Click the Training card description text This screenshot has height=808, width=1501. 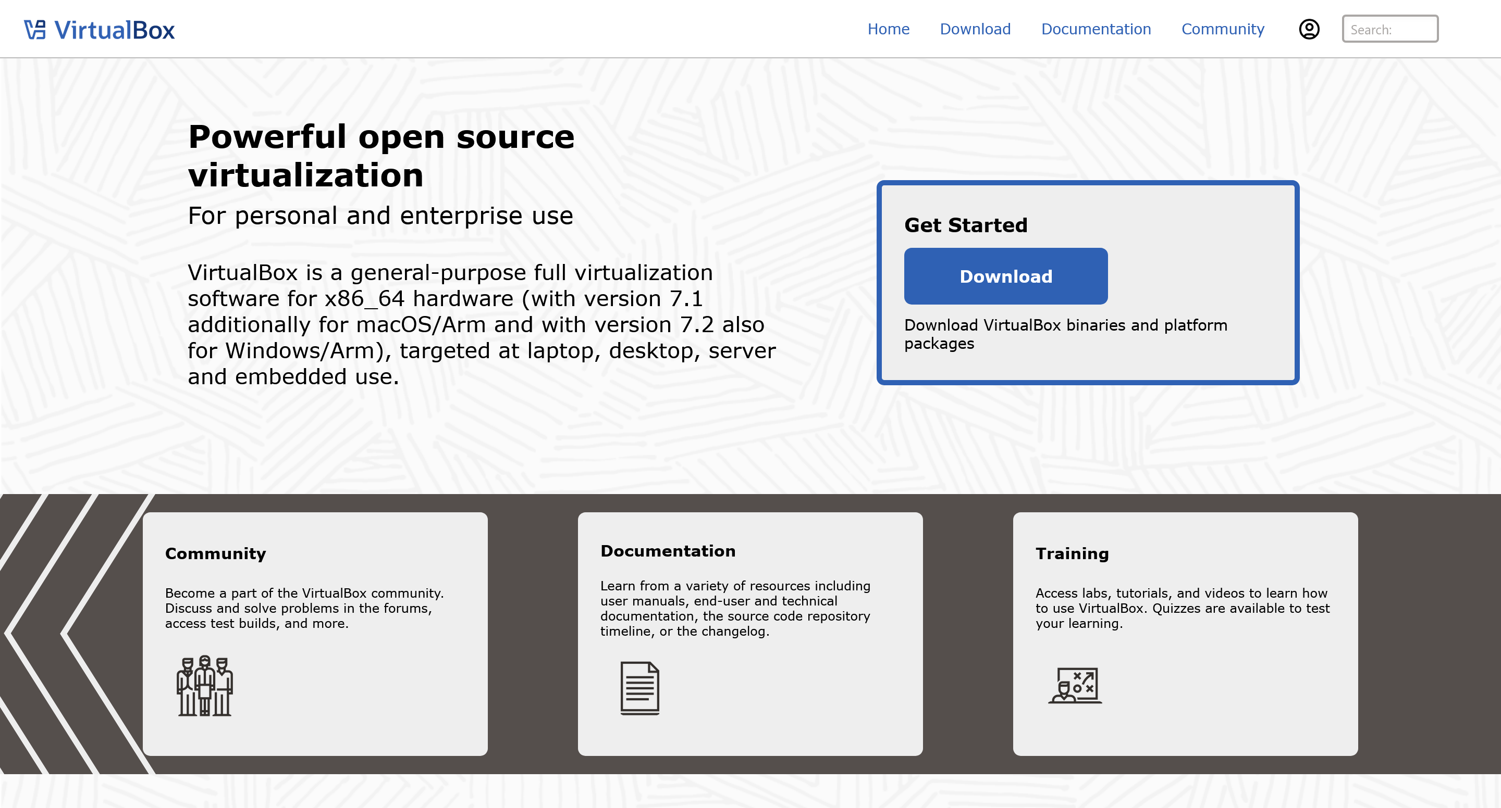[1182, 608]
